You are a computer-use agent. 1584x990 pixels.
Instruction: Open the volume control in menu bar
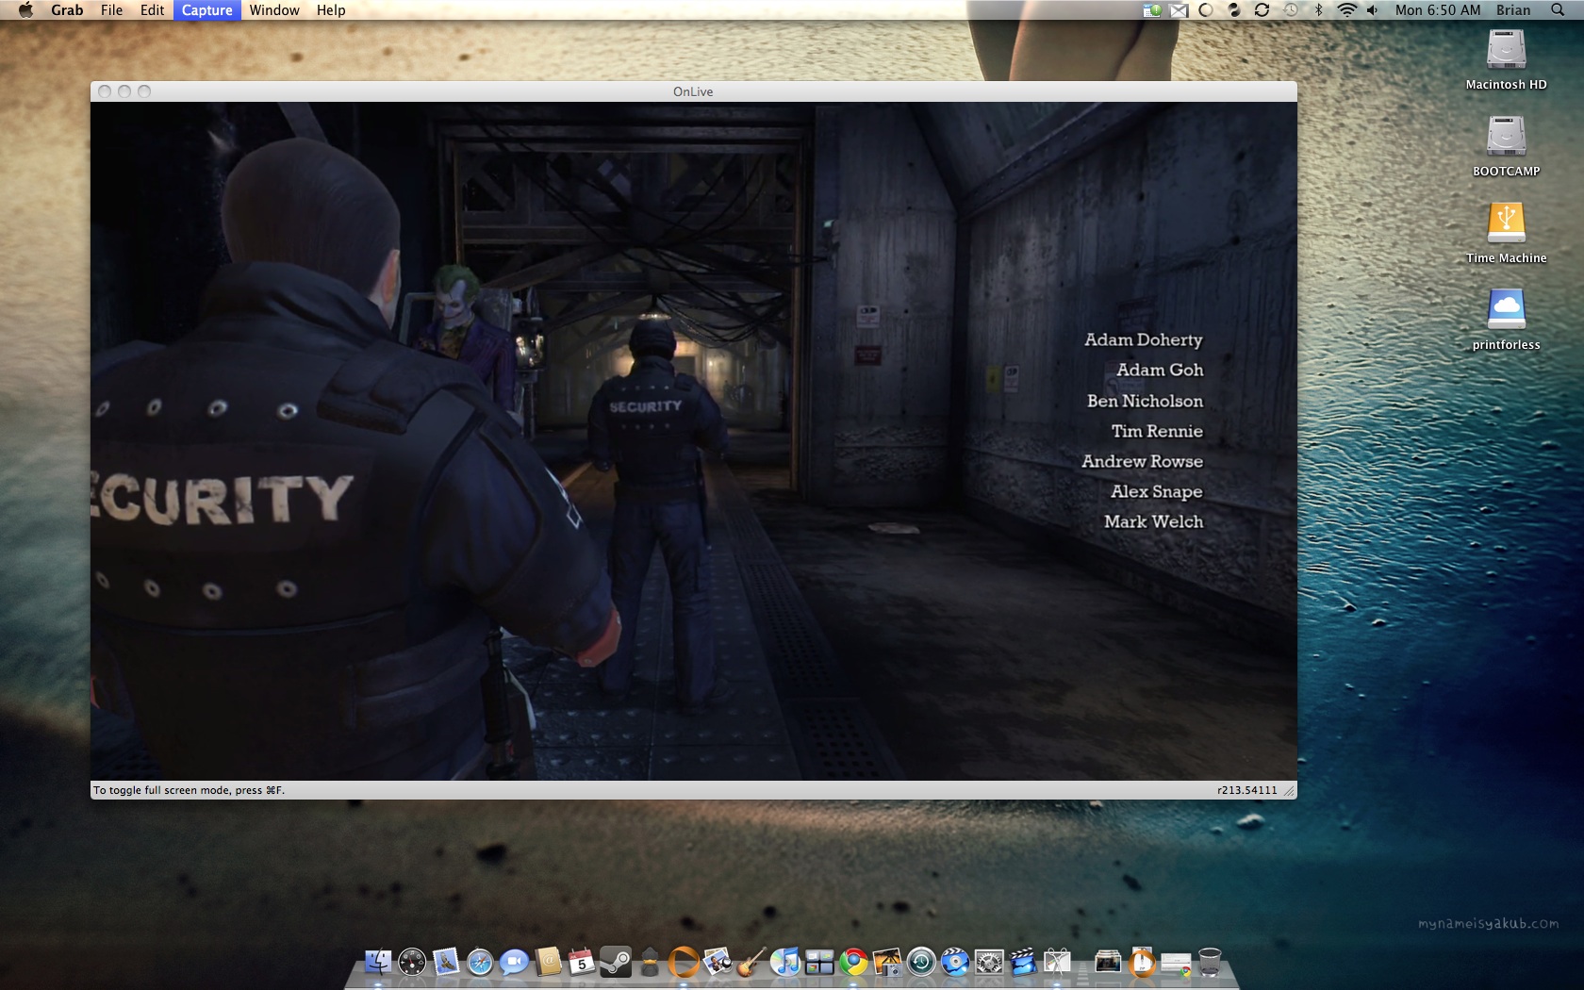[x=1373, y=10]
